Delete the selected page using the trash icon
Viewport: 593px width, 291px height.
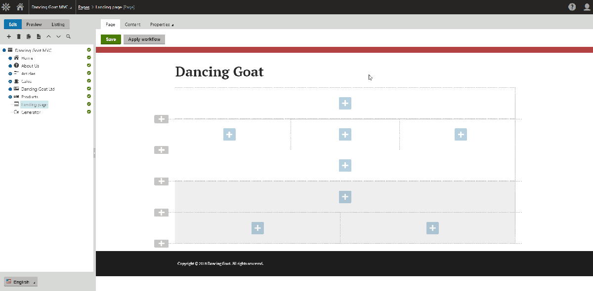pyautogui.click(x=19, y=36)
